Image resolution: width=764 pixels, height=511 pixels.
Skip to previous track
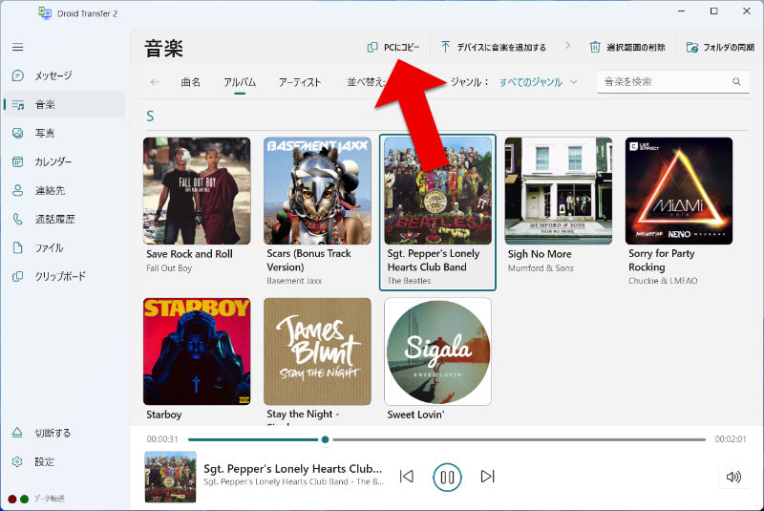tap(407, 476)
